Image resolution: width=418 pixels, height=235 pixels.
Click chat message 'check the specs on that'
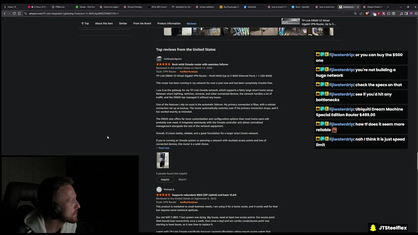[378, 85]
